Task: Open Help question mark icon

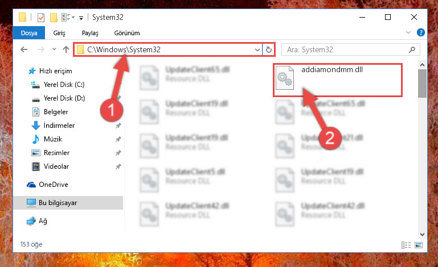Action: point(421,32)
